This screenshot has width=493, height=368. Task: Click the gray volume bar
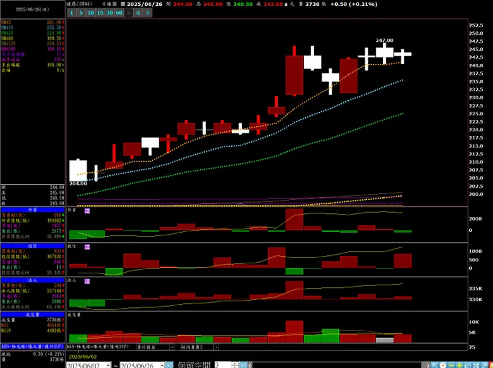click(384, 340)
